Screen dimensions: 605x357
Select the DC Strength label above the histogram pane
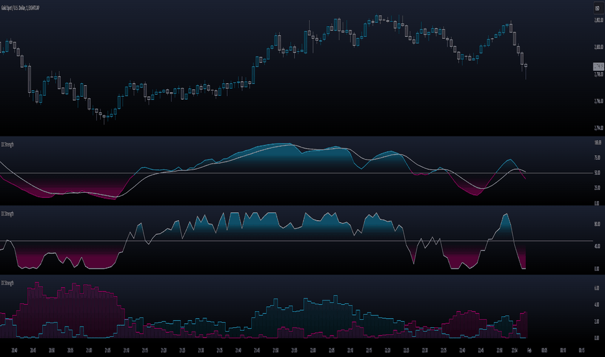coord(7,283)
